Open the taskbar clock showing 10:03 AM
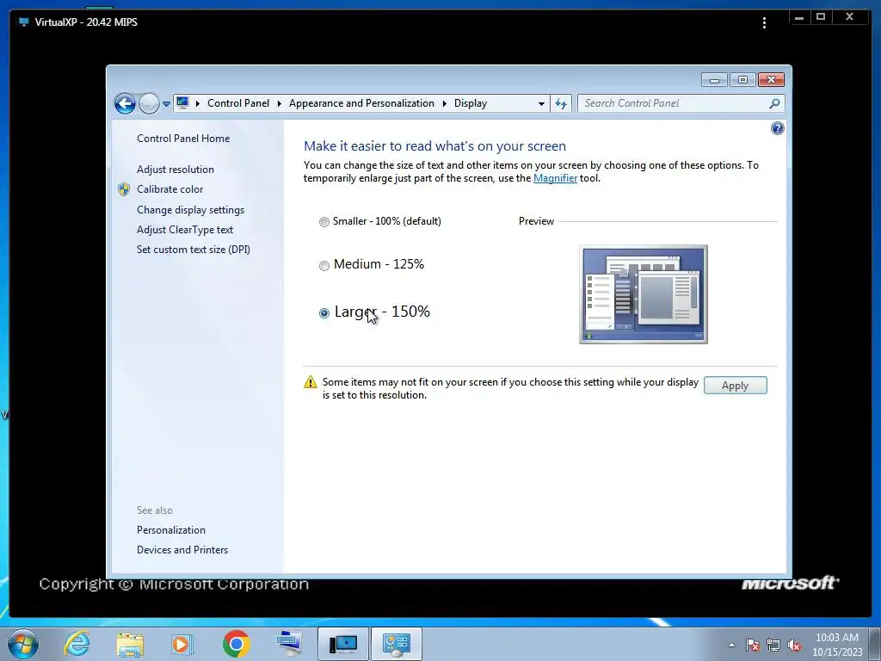 (836, 645)
